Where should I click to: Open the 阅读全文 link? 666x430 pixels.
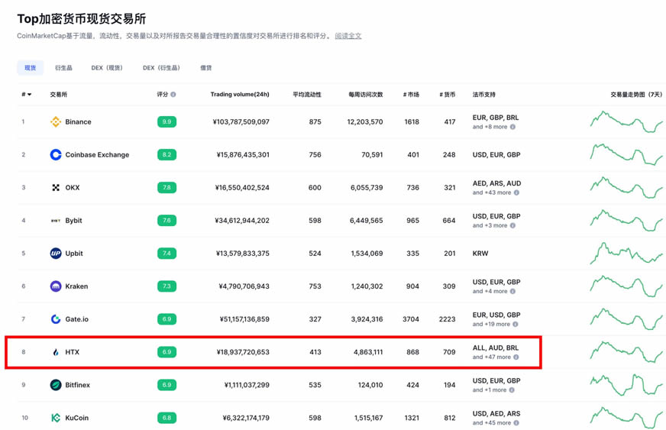coord(348,36)
